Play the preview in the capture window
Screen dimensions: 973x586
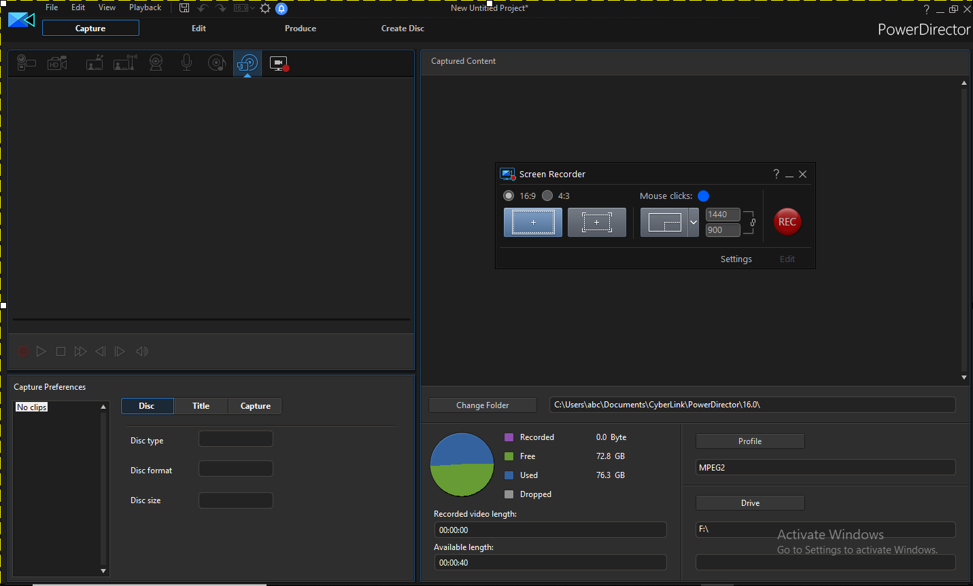click(41, 351)
